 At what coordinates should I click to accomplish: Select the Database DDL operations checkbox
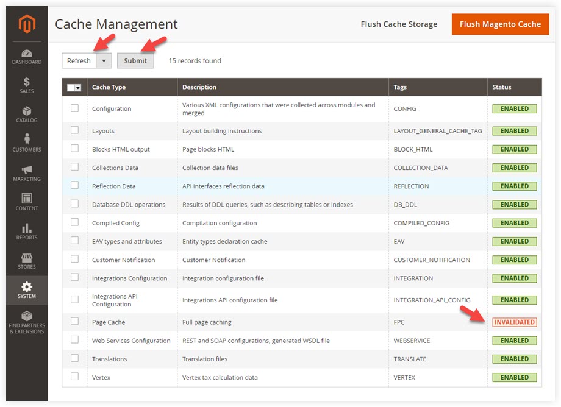pyautogui.click(x=75, y=203)
